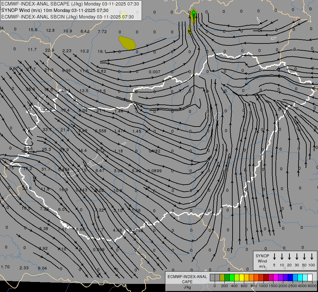Click the wind arrow above 20 m/s
Viewport: 318px width, 292px height.
289,257
